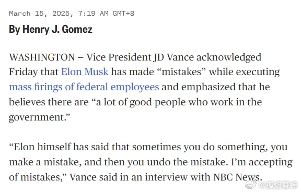Click the WASHINGTON dateline word
This screenshot has width=301, height=193.
[x=42, y=57]
